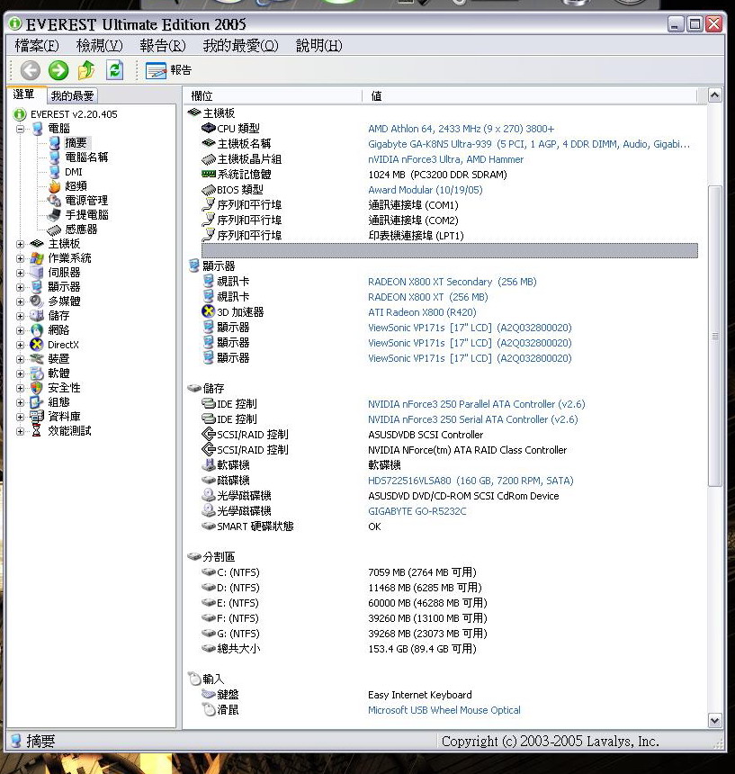Open the nVIDIA nForce3 Ultra chipset link

tap(446, 159)
